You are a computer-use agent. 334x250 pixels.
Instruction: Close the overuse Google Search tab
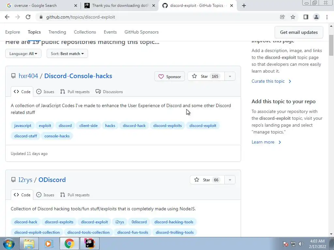click(x=76, y=6)
